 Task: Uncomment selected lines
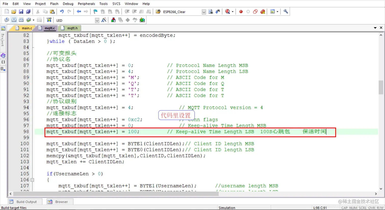point(149,12)
